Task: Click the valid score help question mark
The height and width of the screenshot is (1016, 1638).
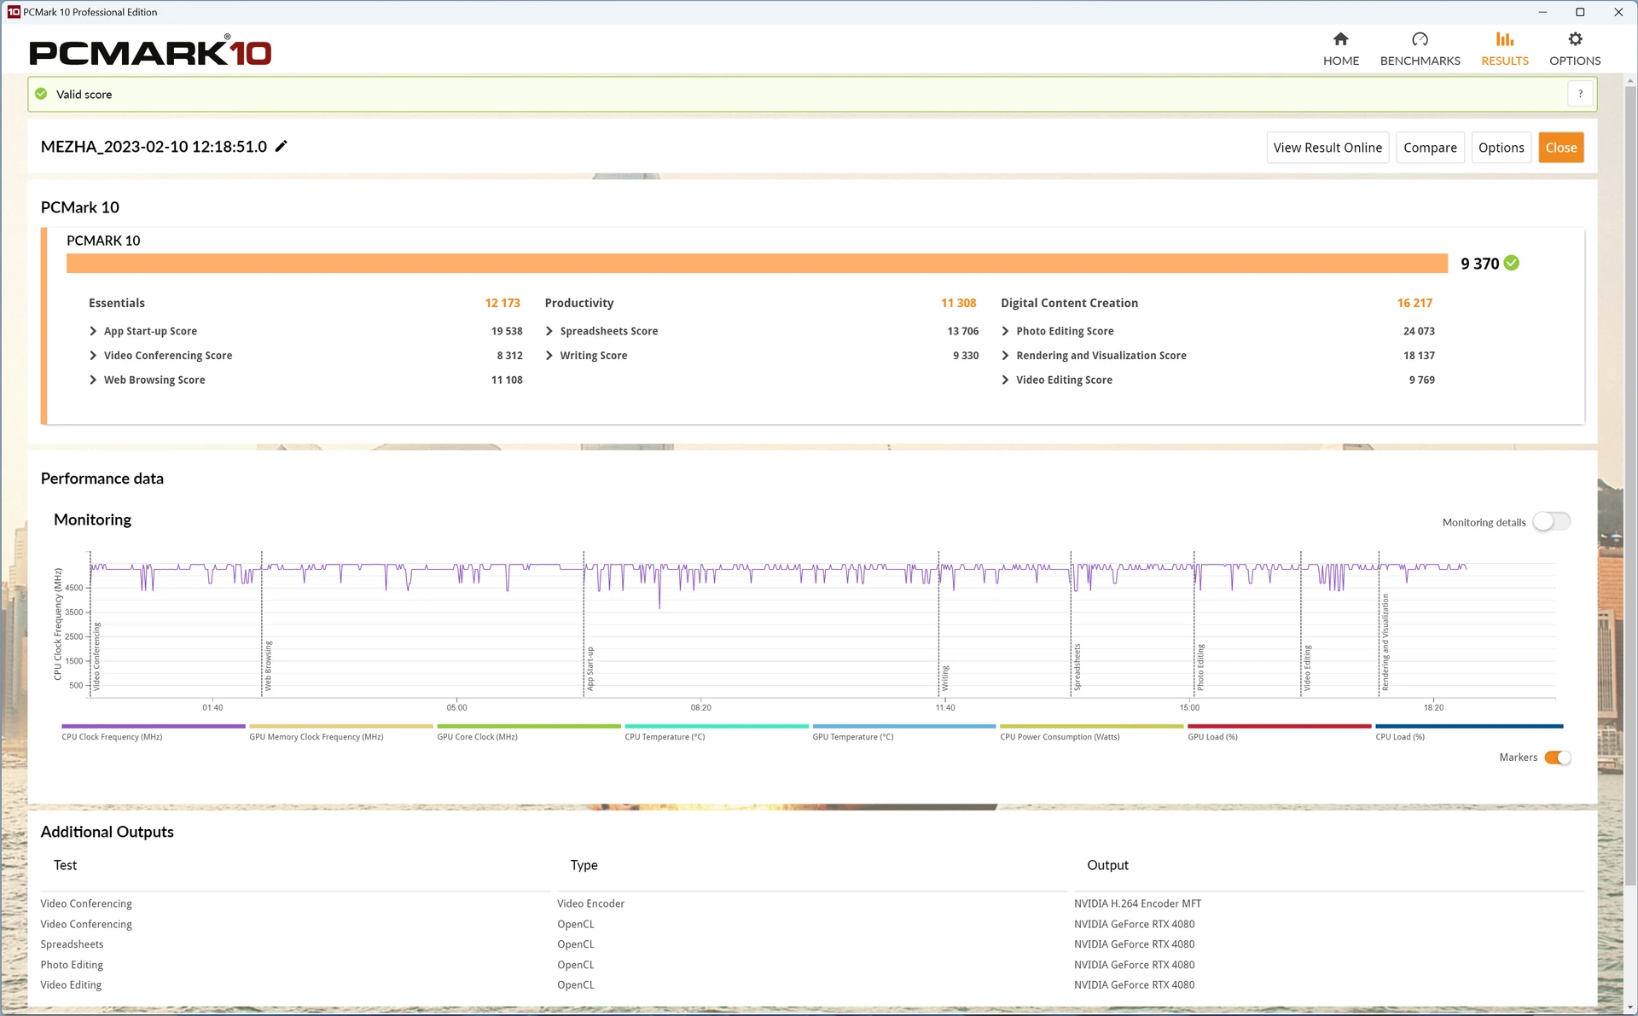Action: pos(1580,94)
